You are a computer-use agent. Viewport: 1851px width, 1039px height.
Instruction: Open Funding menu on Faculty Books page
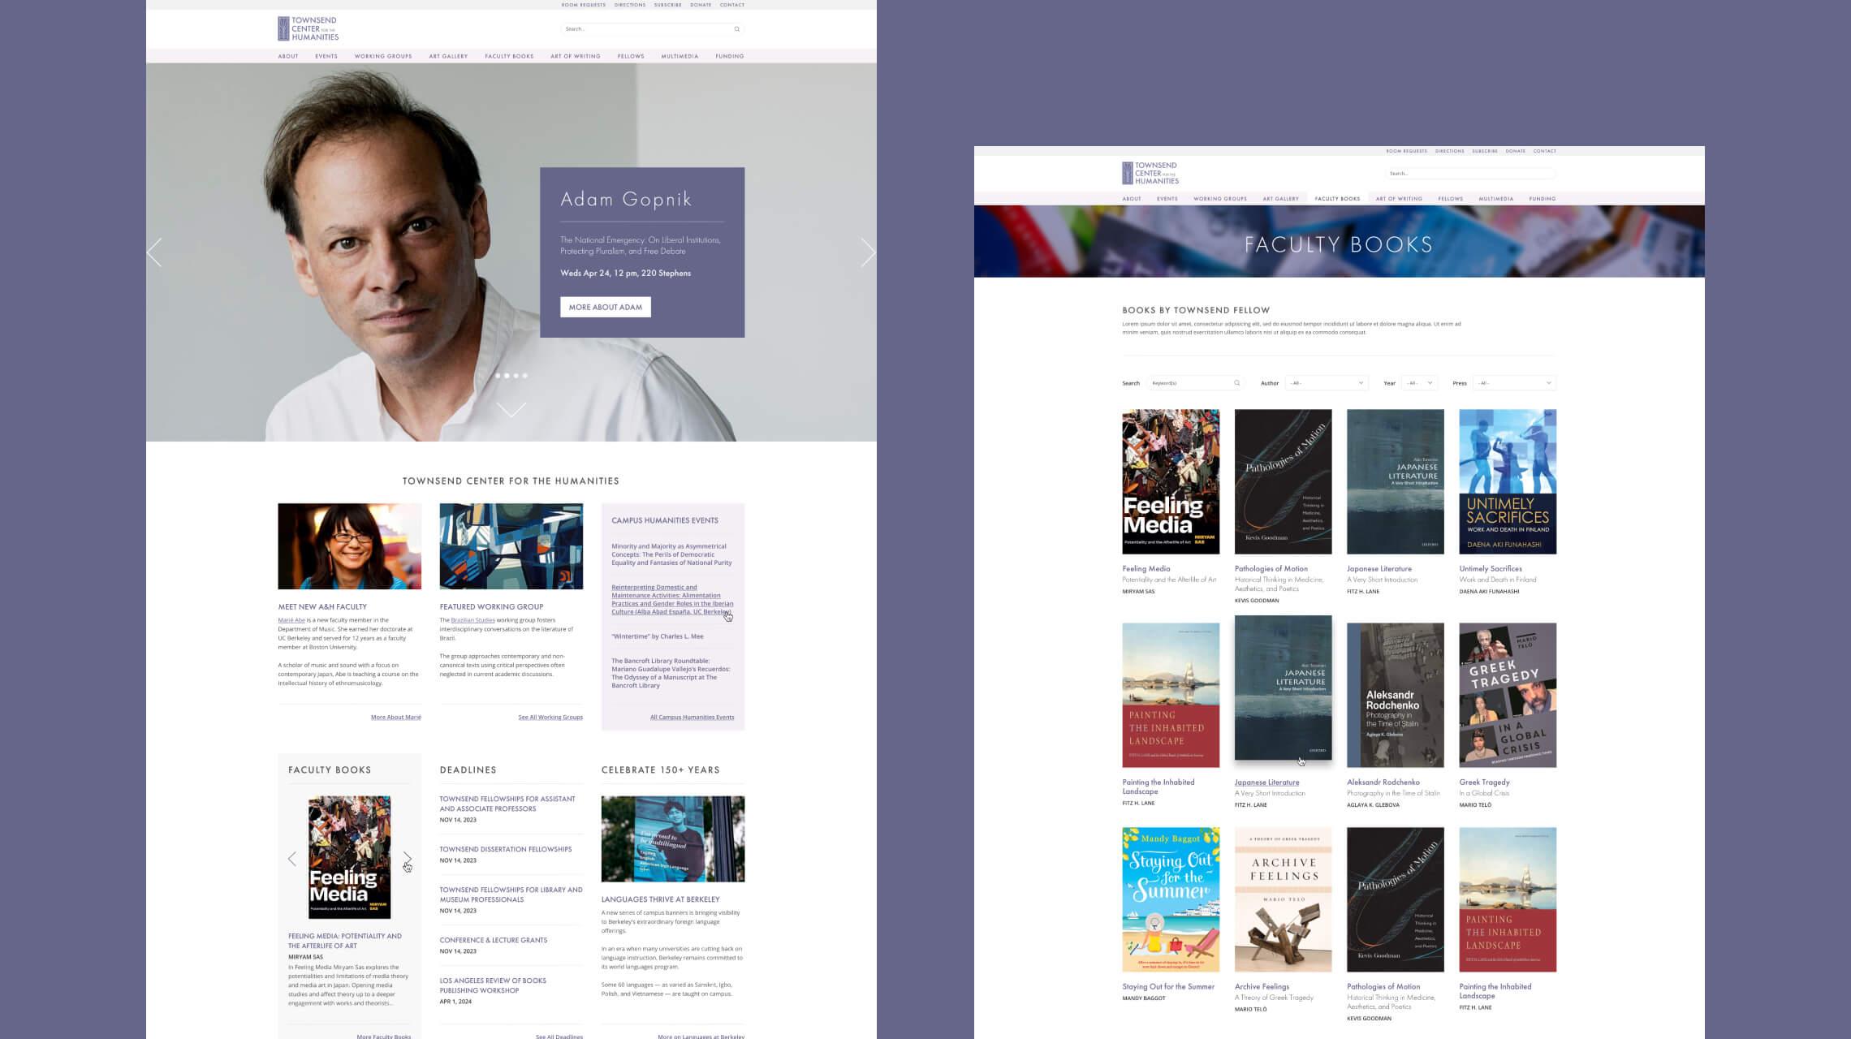pos(1542,199)
